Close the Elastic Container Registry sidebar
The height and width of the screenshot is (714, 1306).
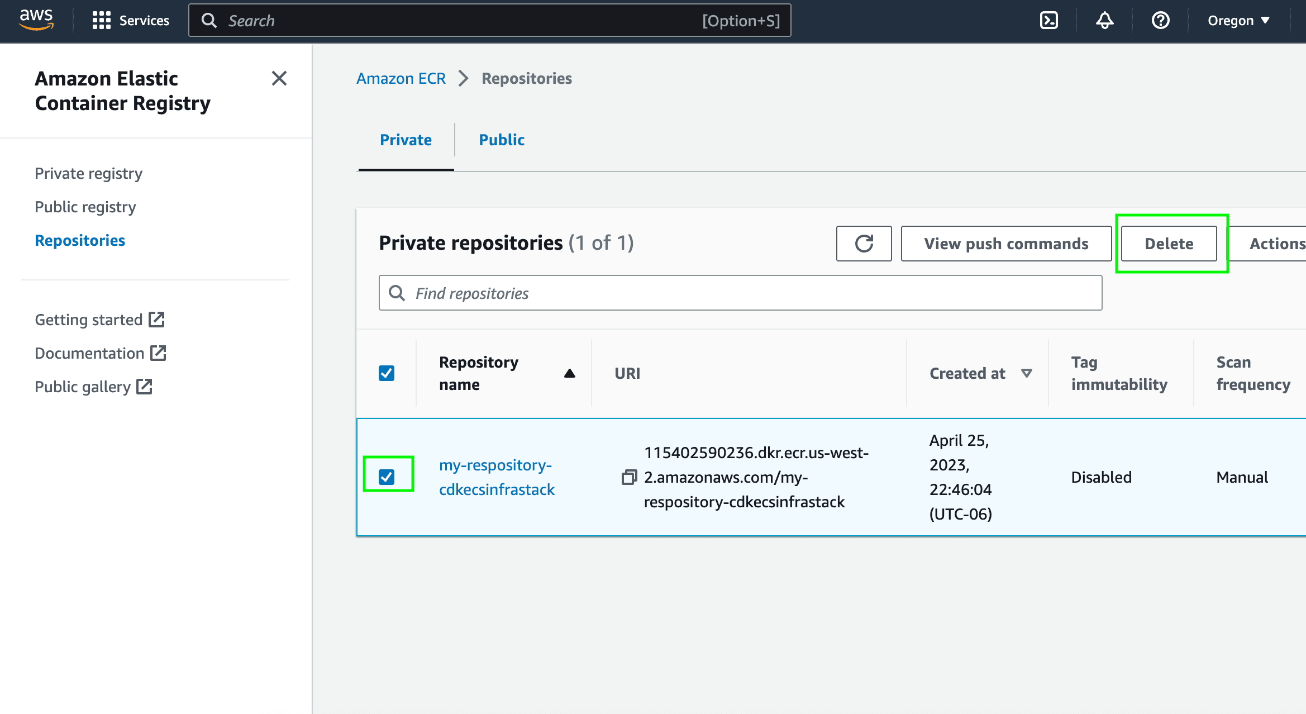coord(279,78)
